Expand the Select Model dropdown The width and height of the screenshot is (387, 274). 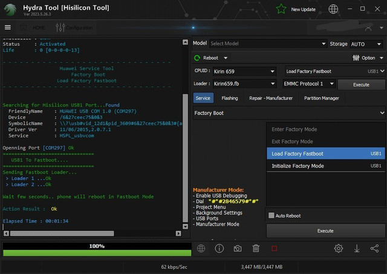[268, 44]
